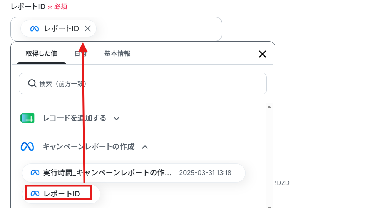This screenshot has width=380, height=208.
Task: Click inside the レポートID input field
Action: pyautogui.click(x=160, y=29)
